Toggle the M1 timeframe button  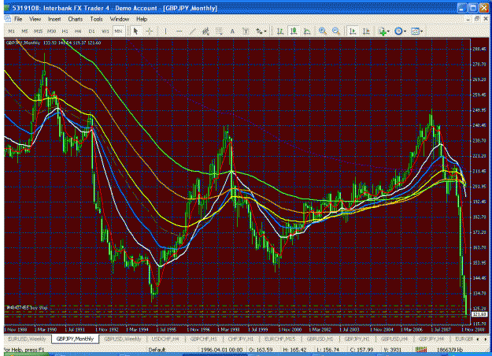click(11, 31)
